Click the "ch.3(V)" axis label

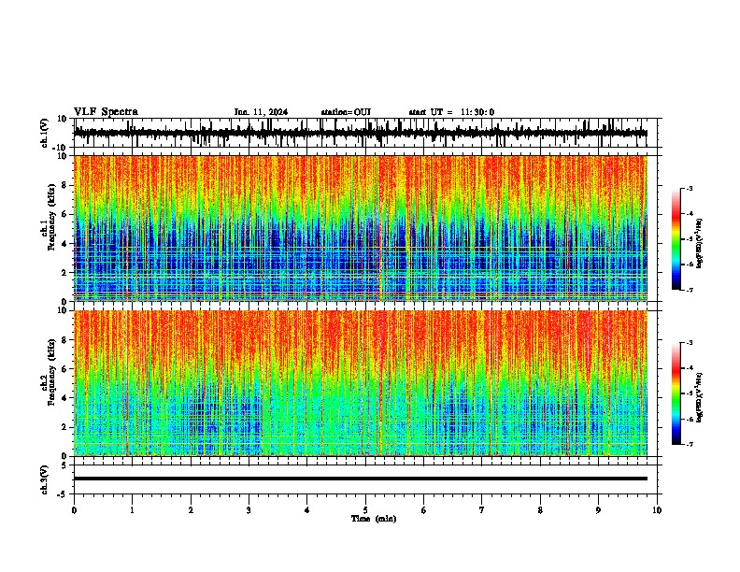pyautogui.click(x=45, y=479)
